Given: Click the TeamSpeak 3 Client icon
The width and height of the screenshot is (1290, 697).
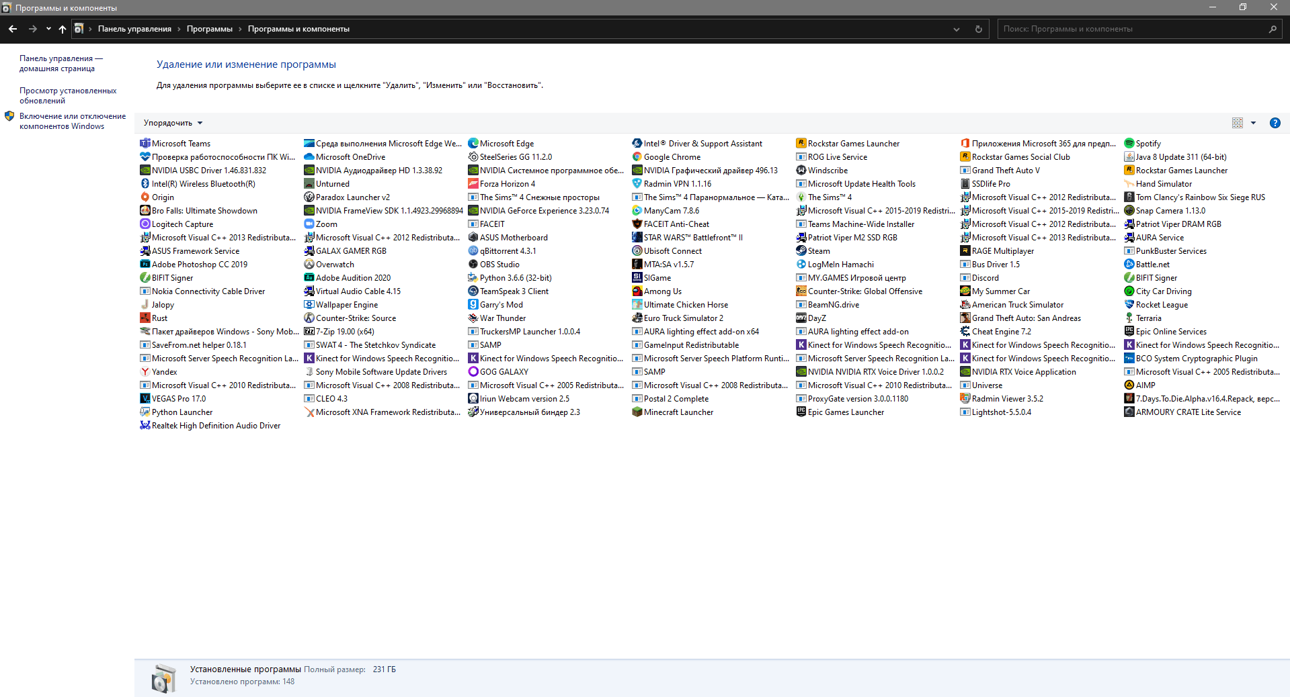Looking at the screenshot, I should (473, 291).
